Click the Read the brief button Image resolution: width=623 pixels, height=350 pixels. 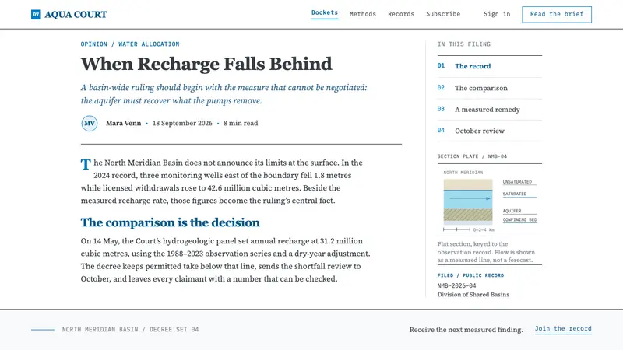[x=557, y=14]
